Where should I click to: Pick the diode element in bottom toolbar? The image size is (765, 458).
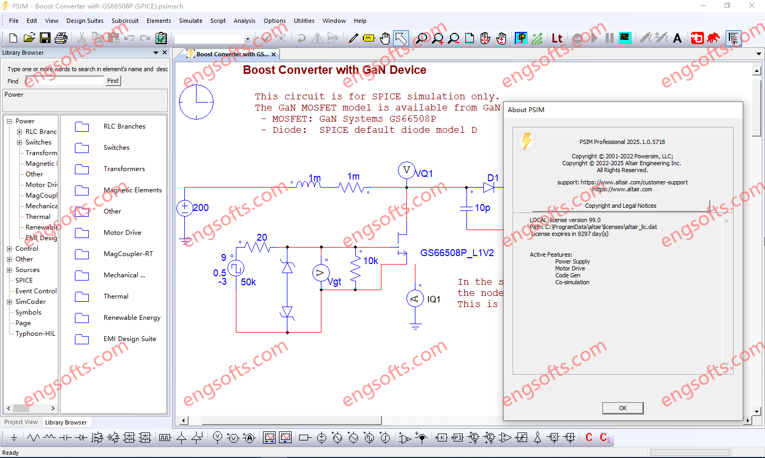pos(81,438)
